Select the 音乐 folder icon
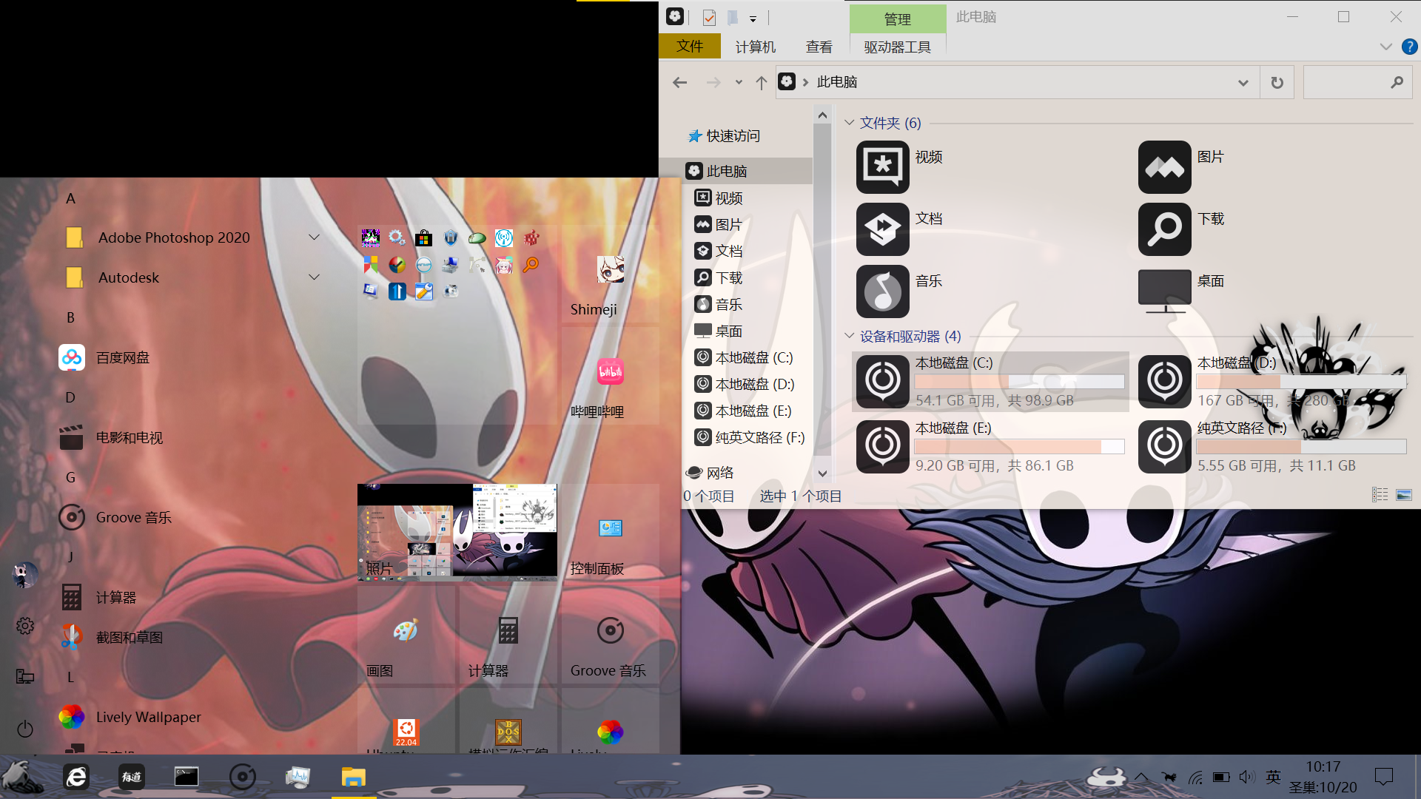This screenshot has width=1421, height=799. [883, 291]
